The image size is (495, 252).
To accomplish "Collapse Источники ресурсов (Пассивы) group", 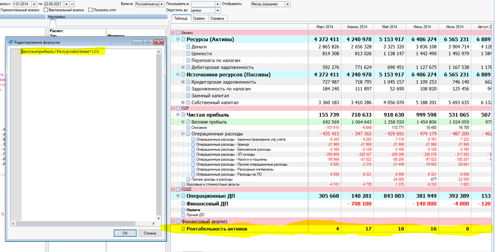I will tap(178, 74).
